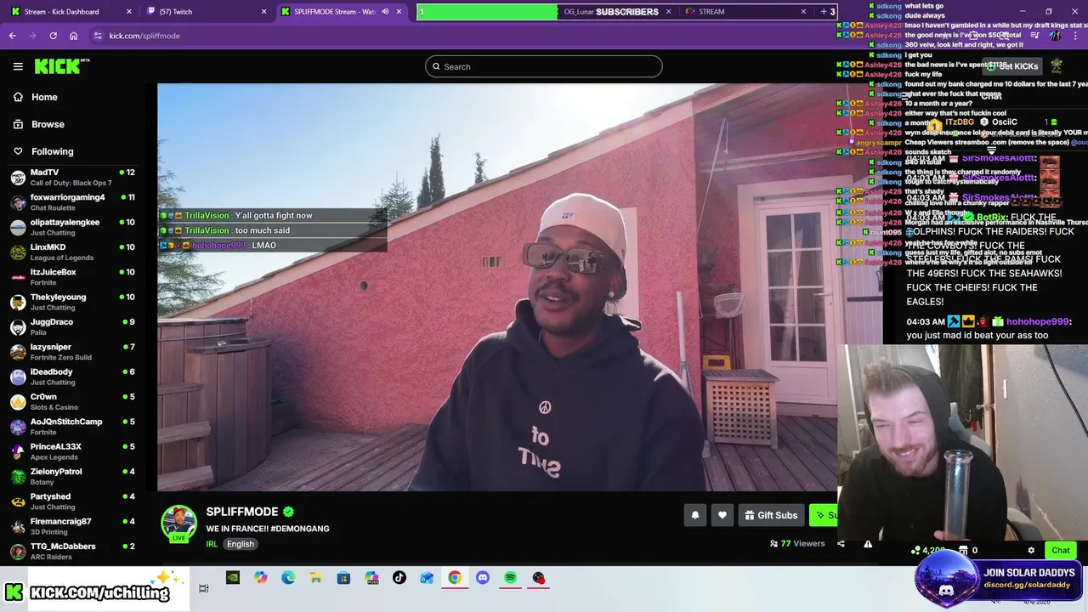The height and width of the screenshot is (612, 1088).
Task: Open the Thekyleyoung channel
Action: (72, 302)
